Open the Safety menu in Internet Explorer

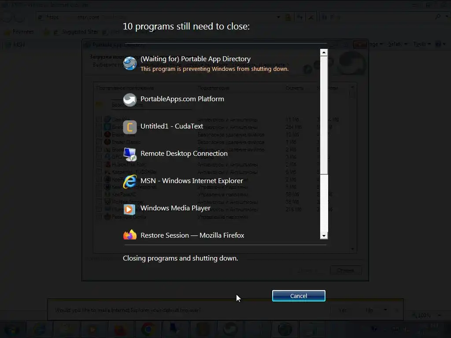click(398, 44)
